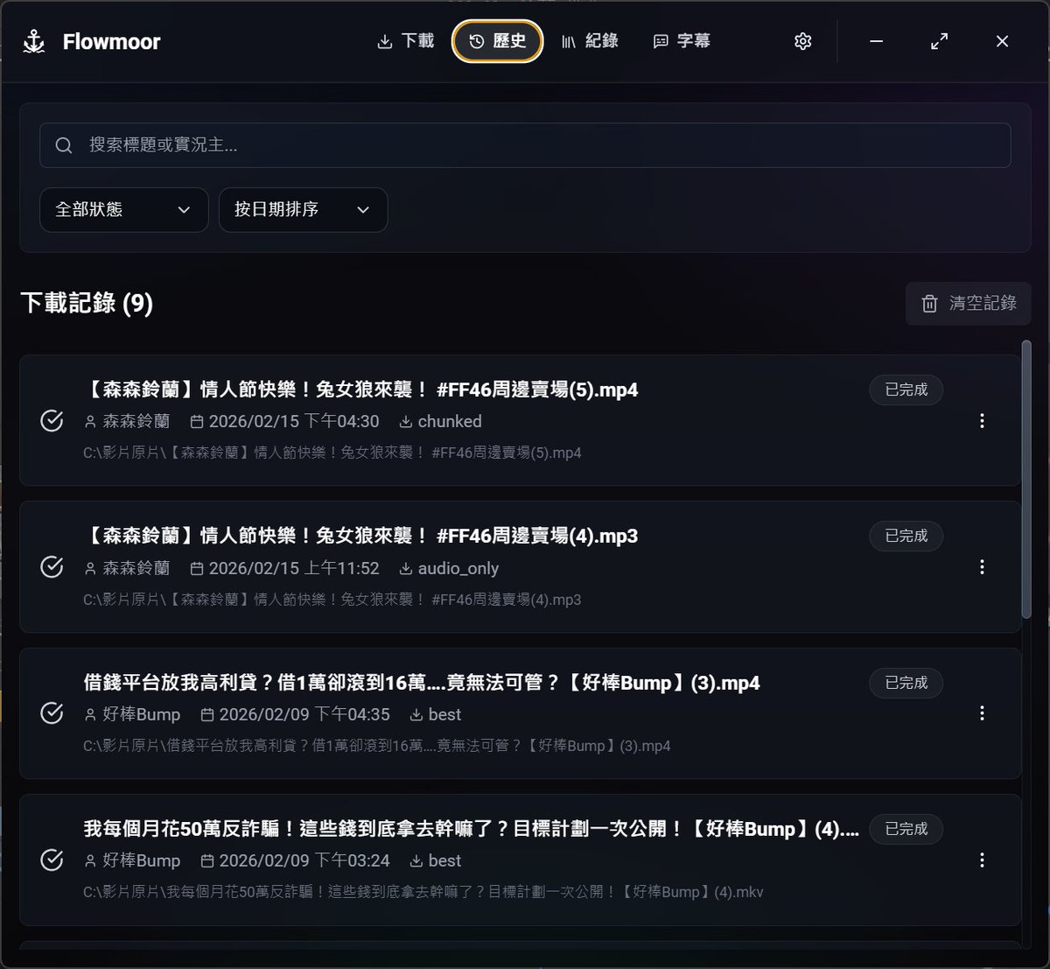The height and width of the screenshot is (969, 1050).
Task: Click completed check icon of 借錢平台放我高利貸 entry
Action: tap(52, 713)
